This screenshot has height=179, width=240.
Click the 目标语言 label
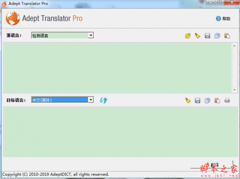[16, 100]
